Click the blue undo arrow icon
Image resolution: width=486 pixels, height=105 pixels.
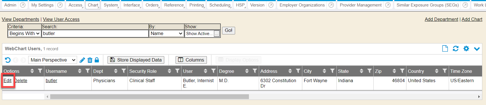(8, 60)
